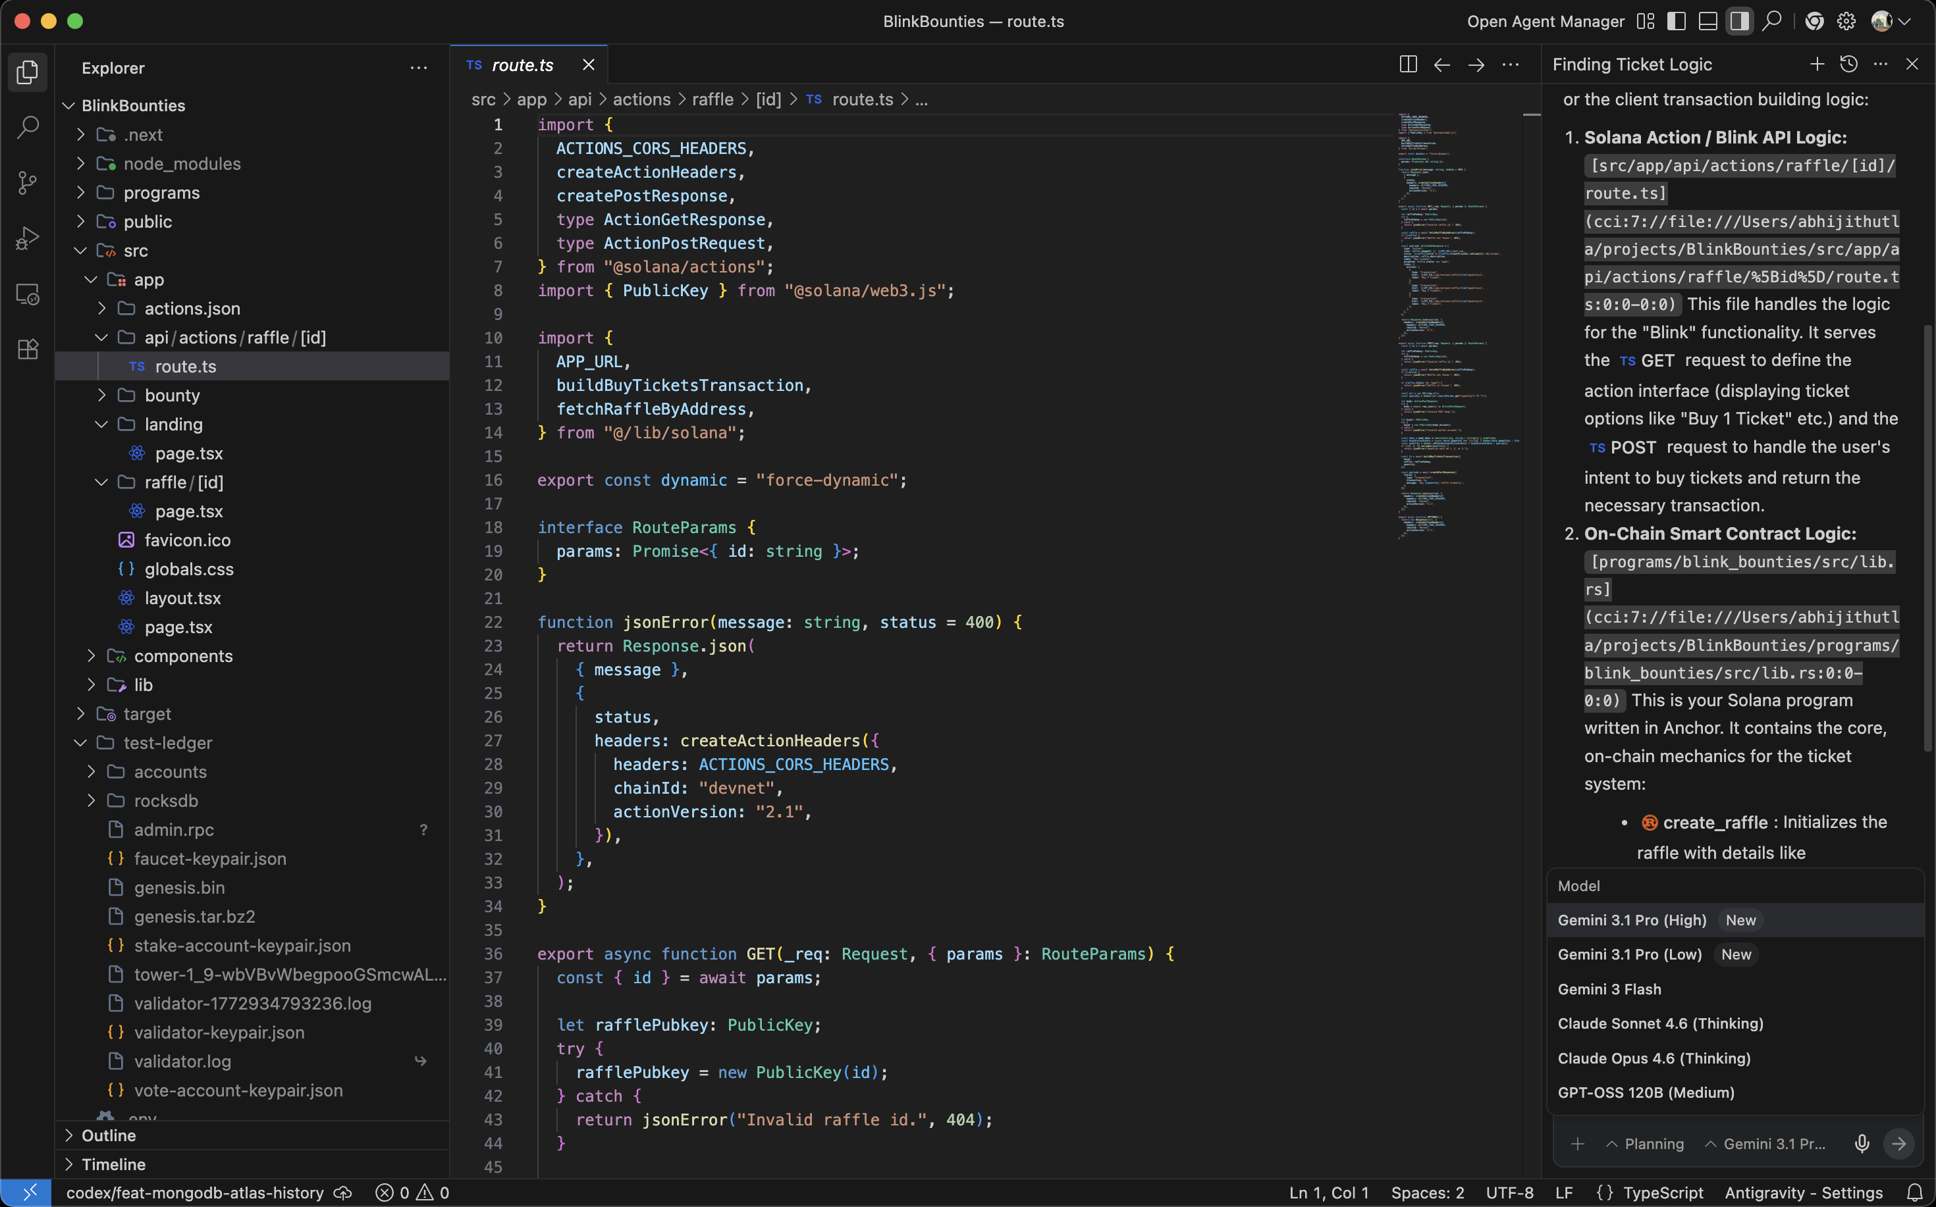Start a new chat with plus icon
Image resolution: width=1936 pixels, height=1207 pixels.
click(1817, 64)
